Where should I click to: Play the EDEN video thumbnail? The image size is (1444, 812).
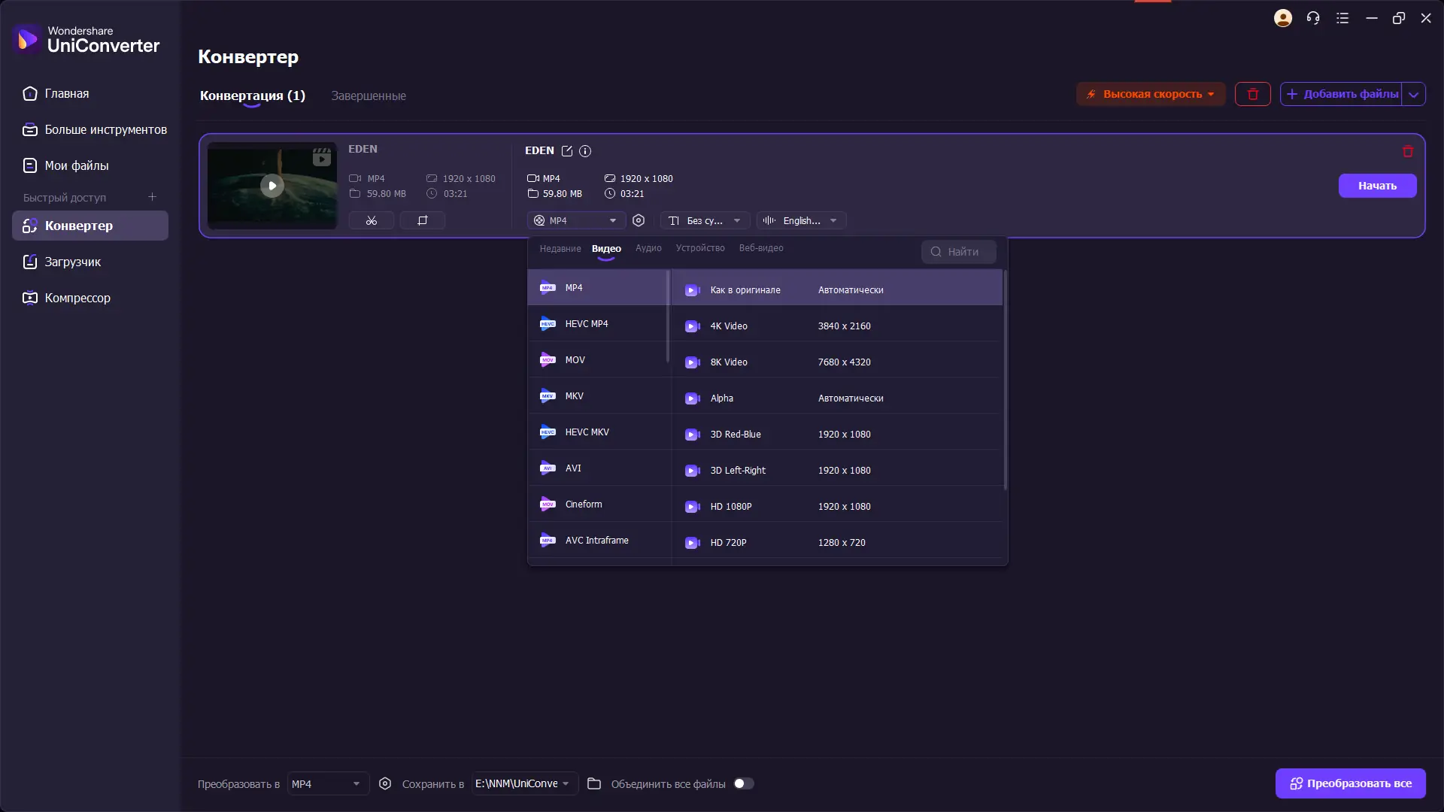point(272,186)
